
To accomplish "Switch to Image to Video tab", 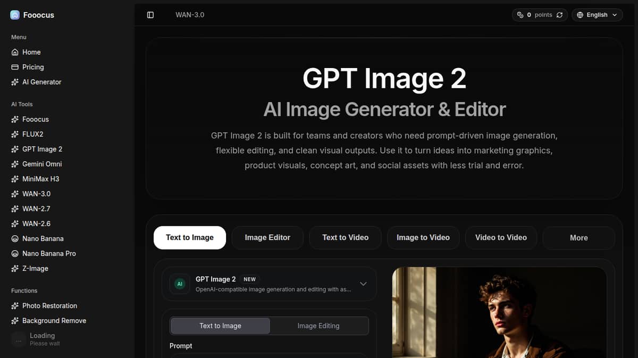I will pos(423,237).
